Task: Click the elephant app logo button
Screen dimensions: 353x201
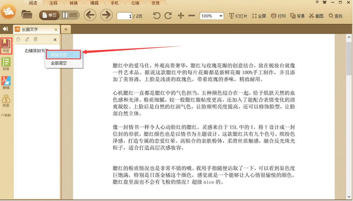Action: click(9, 12)
